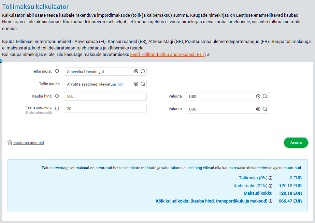
Task: Open Eesti Tollitariifistiku andmebaasi (ETT) link
Action: (x=168, y=55)
